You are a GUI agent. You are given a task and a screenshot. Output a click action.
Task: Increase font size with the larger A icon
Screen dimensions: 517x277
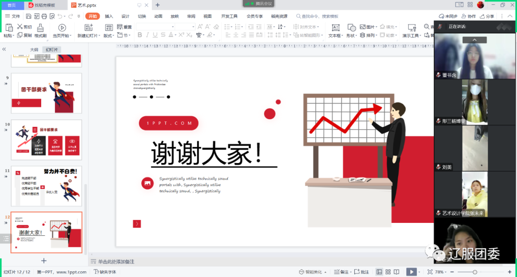(x=200, y=27)
